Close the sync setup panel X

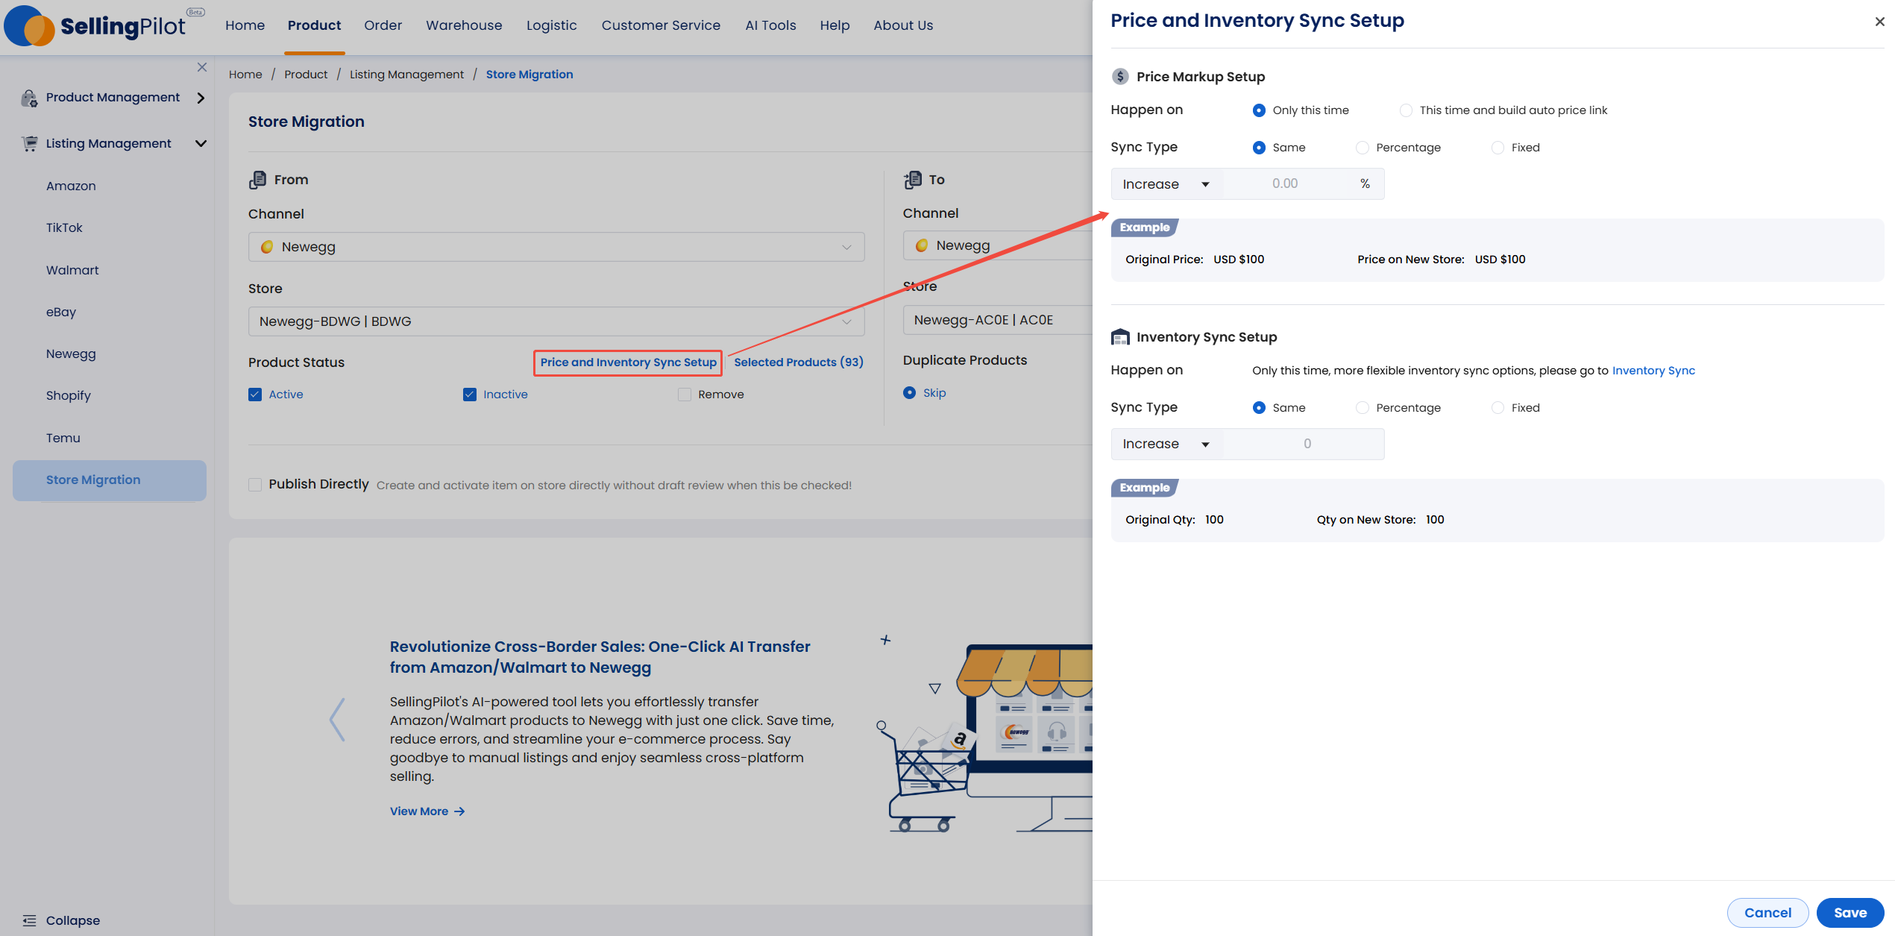click(1879, 22)
